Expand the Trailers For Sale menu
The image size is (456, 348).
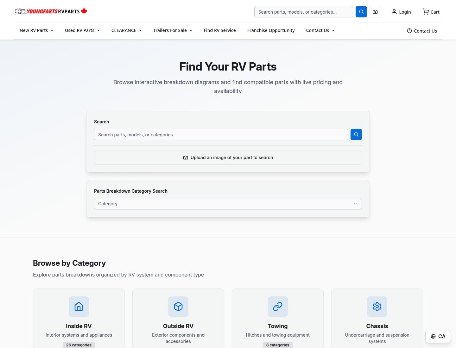[173, 30]
